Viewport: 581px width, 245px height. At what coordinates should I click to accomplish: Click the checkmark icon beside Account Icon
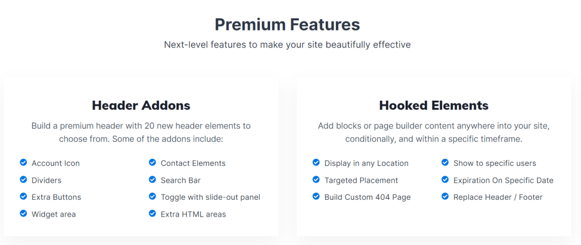(x=23, y=162)
